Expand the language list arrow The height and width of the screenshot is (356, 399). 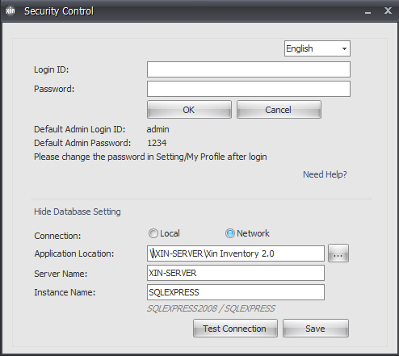pyautogui.click(x=344, y=48)
